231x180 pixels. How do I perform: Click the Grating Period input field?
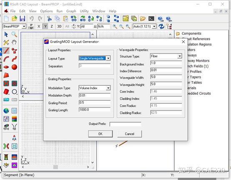[x=95, y=103]
